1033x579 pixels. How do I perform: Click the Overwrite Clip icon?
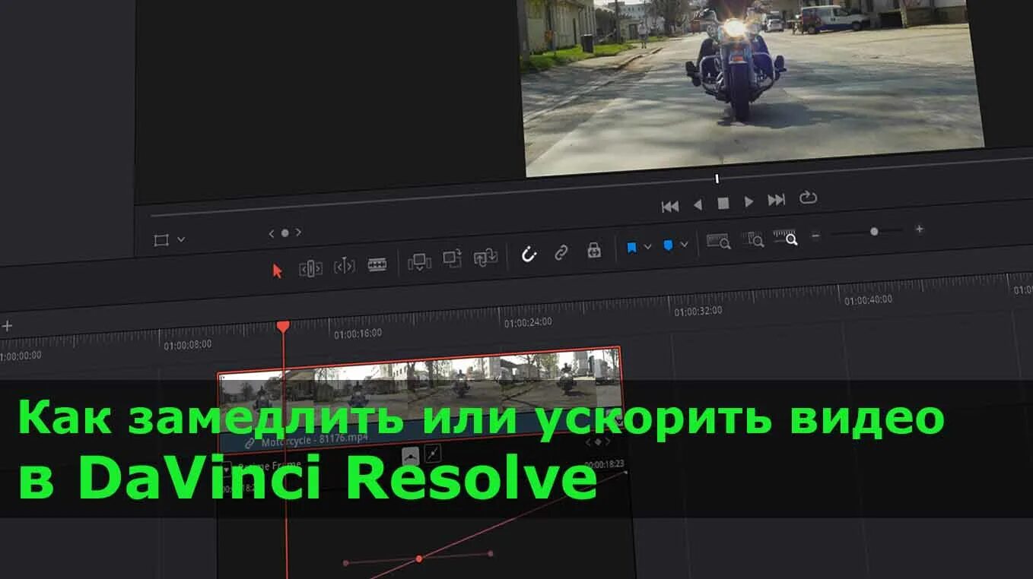click(x=452, y=259)
